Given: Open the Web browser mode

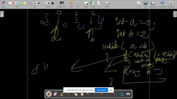Looking at the screenshot, I should coord(146,4).
